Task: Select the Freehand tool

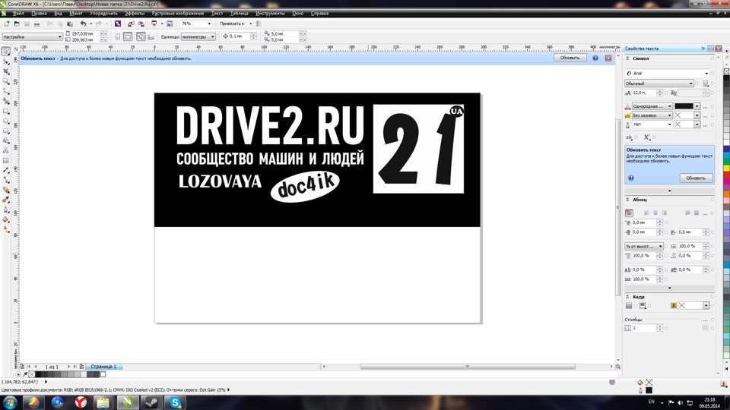Action: click(x=6, y=91)
